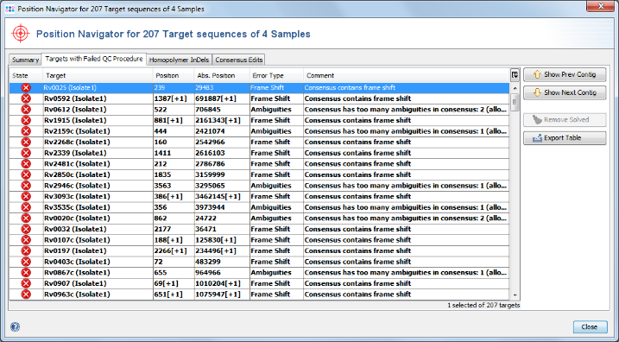Sort by the Error Type column header
The image size is (619, 342).
[276, 75]
